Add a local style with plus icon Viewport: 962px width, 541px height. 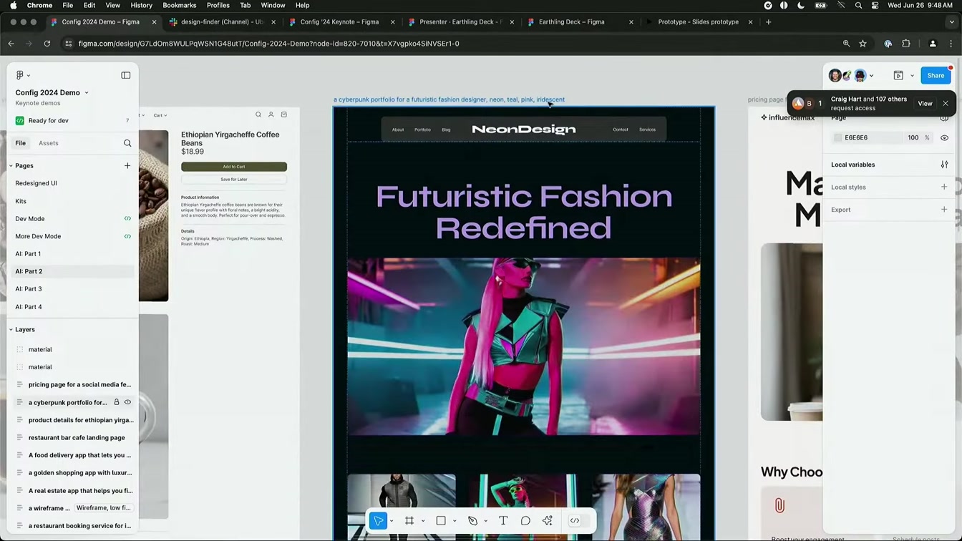tap(944, 187)
